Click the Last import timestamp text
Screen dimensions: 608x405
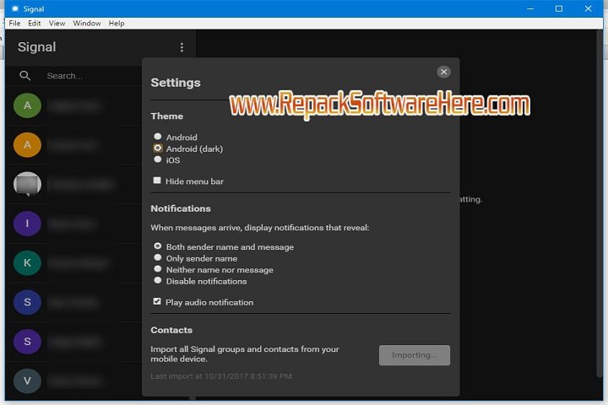click(221, 376)
